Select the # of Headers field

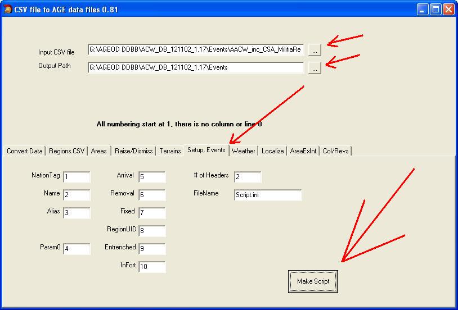coord(248,177)
